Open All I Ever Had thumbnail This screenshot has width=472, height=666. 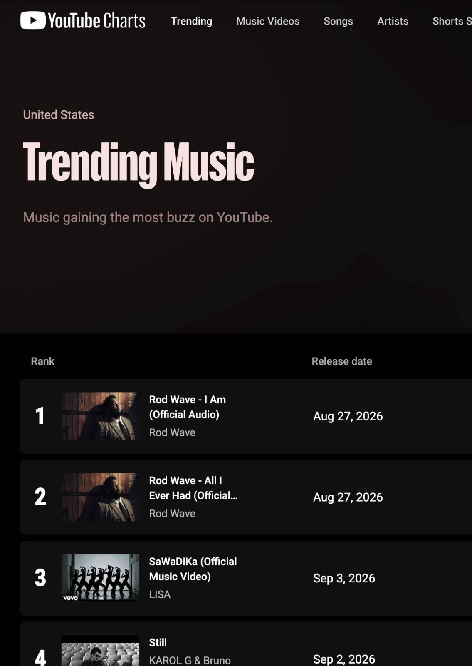point(100,497)
